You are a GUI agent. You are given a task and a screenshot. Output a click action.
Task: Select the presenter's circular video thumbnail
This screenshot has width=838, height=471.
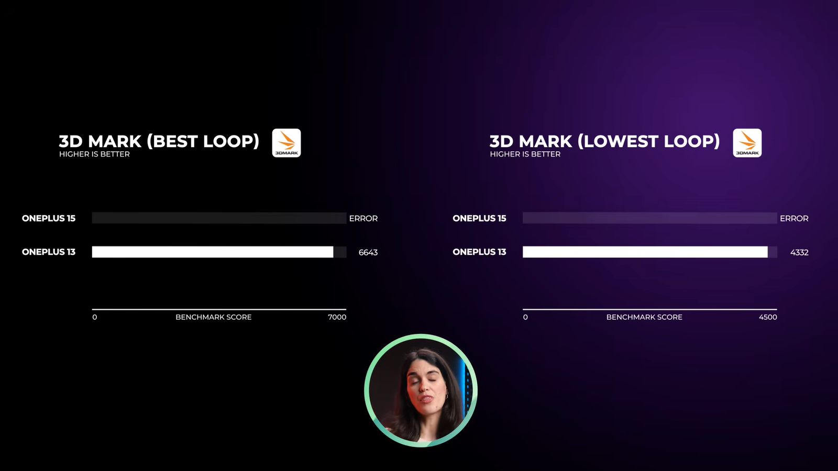pos(421,390)
